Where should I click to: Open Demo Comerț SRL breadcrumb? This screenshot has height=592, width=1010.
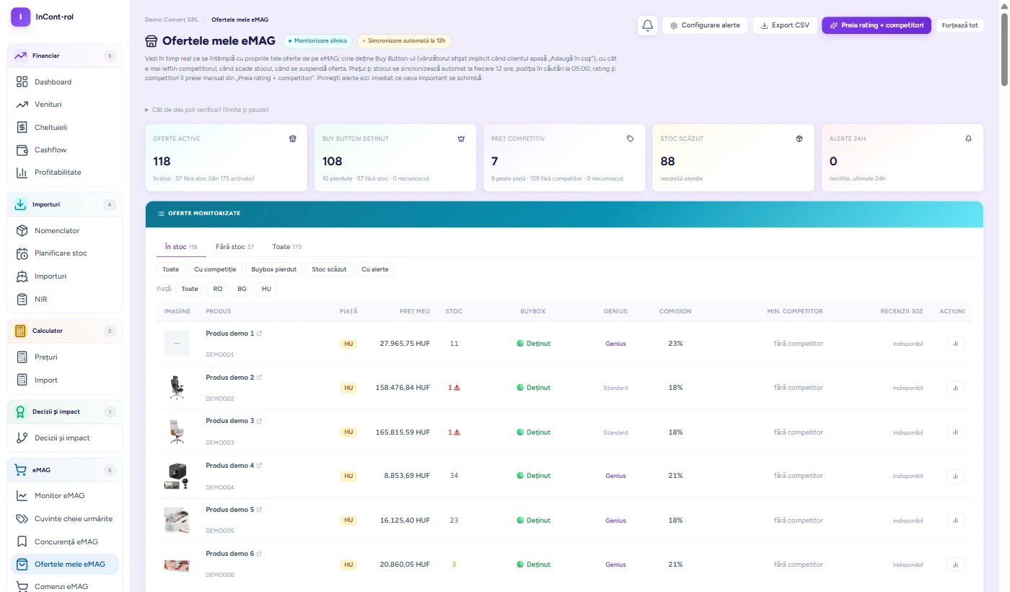[172, 19]
